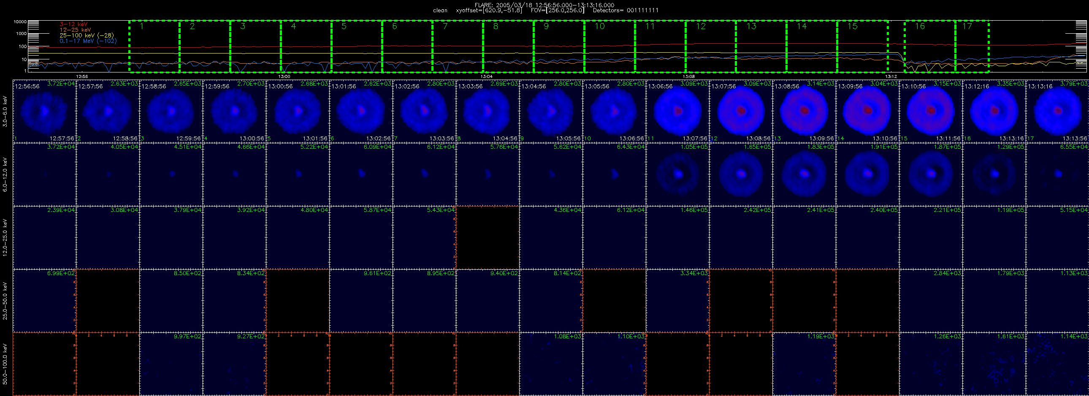Click the FLARE 2005/03/18 title text
The width and height of the screenshot is (1089, 396).
coord(544,5)
